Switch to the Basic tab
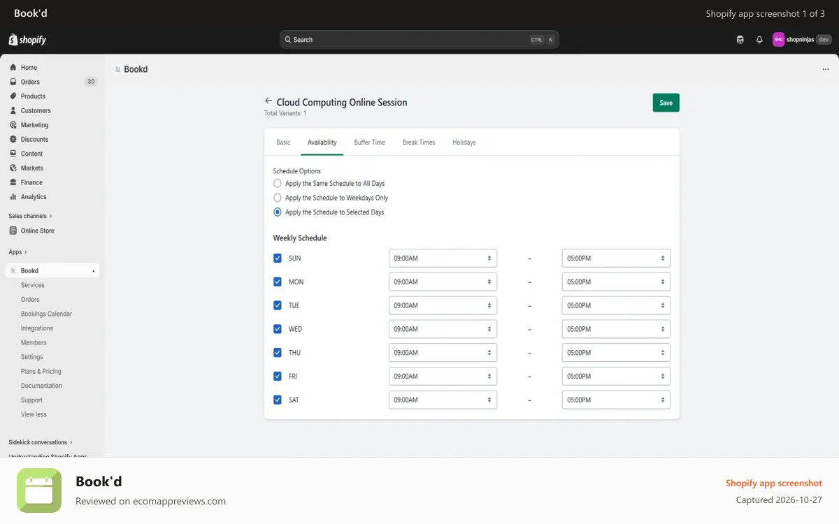The height and width of the screenshot is (524, 839). pyautogui.click(x=283, y=142)
